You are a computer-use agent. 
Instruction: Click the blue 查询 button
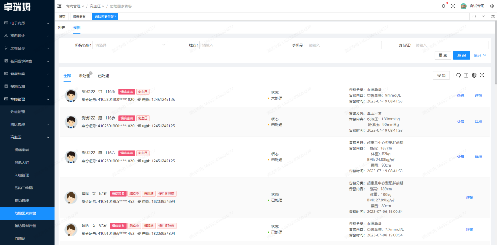461,55
